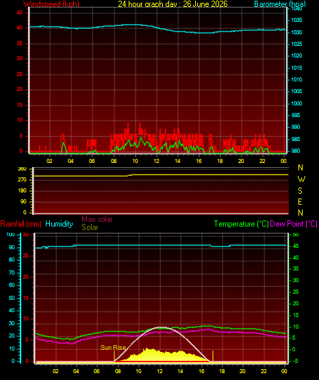Click hour '22' on the bottom temperature chart's axis
This screenshot has height=380, width=319.
[264, 371]
